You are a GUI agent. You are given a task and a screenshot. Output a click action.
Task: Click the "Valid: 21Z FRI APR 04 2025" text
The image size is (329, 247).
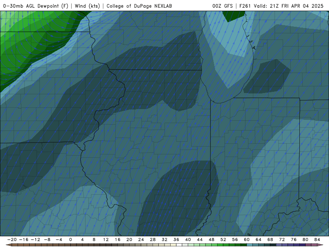tap(289, 6)
